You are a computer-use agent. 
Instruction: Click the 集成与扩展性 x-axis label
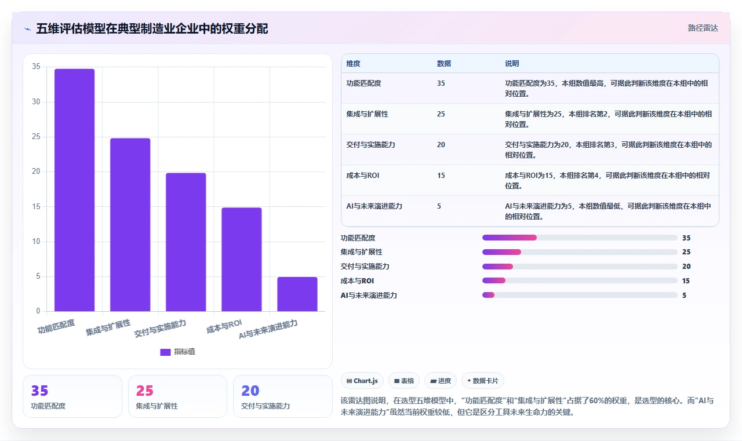108,327
